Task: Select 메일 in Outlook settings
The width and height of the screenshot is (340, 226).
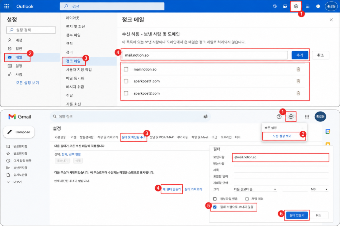Action: tap(19, 57)
